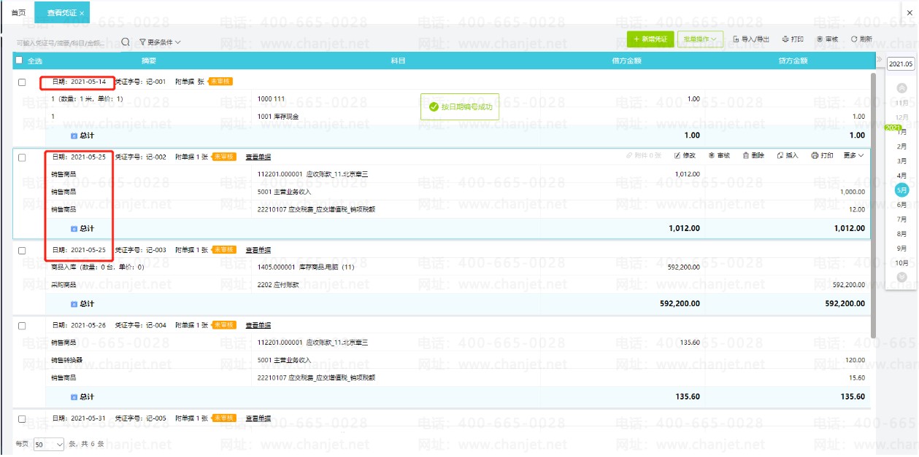Click 修改 edit on voucher 记-002
Viewport: 919px width, 457px height.
(x=685, y=156)
